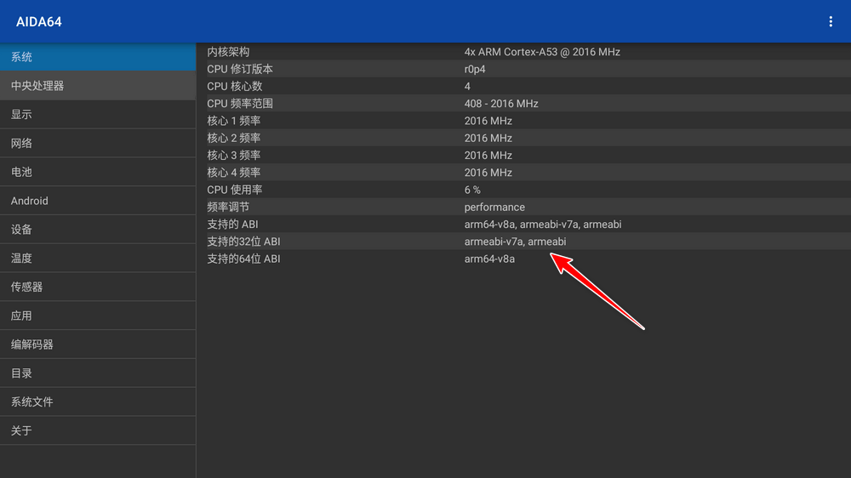Click the CPU 频率范围 row

[523, 104]
